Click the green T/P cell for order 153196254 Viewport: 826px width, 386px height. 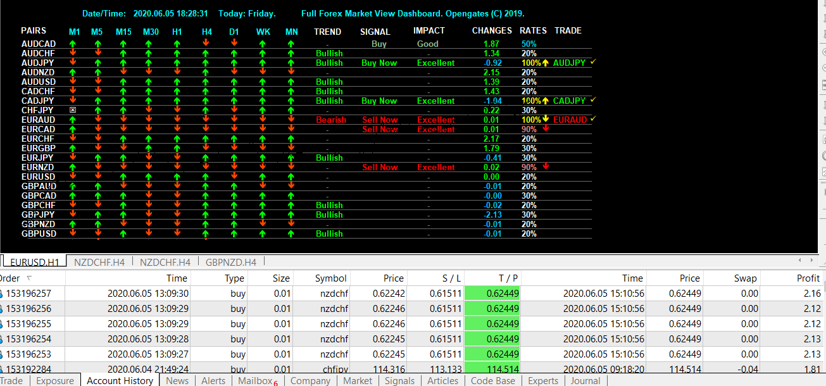(x=492, y=339)
